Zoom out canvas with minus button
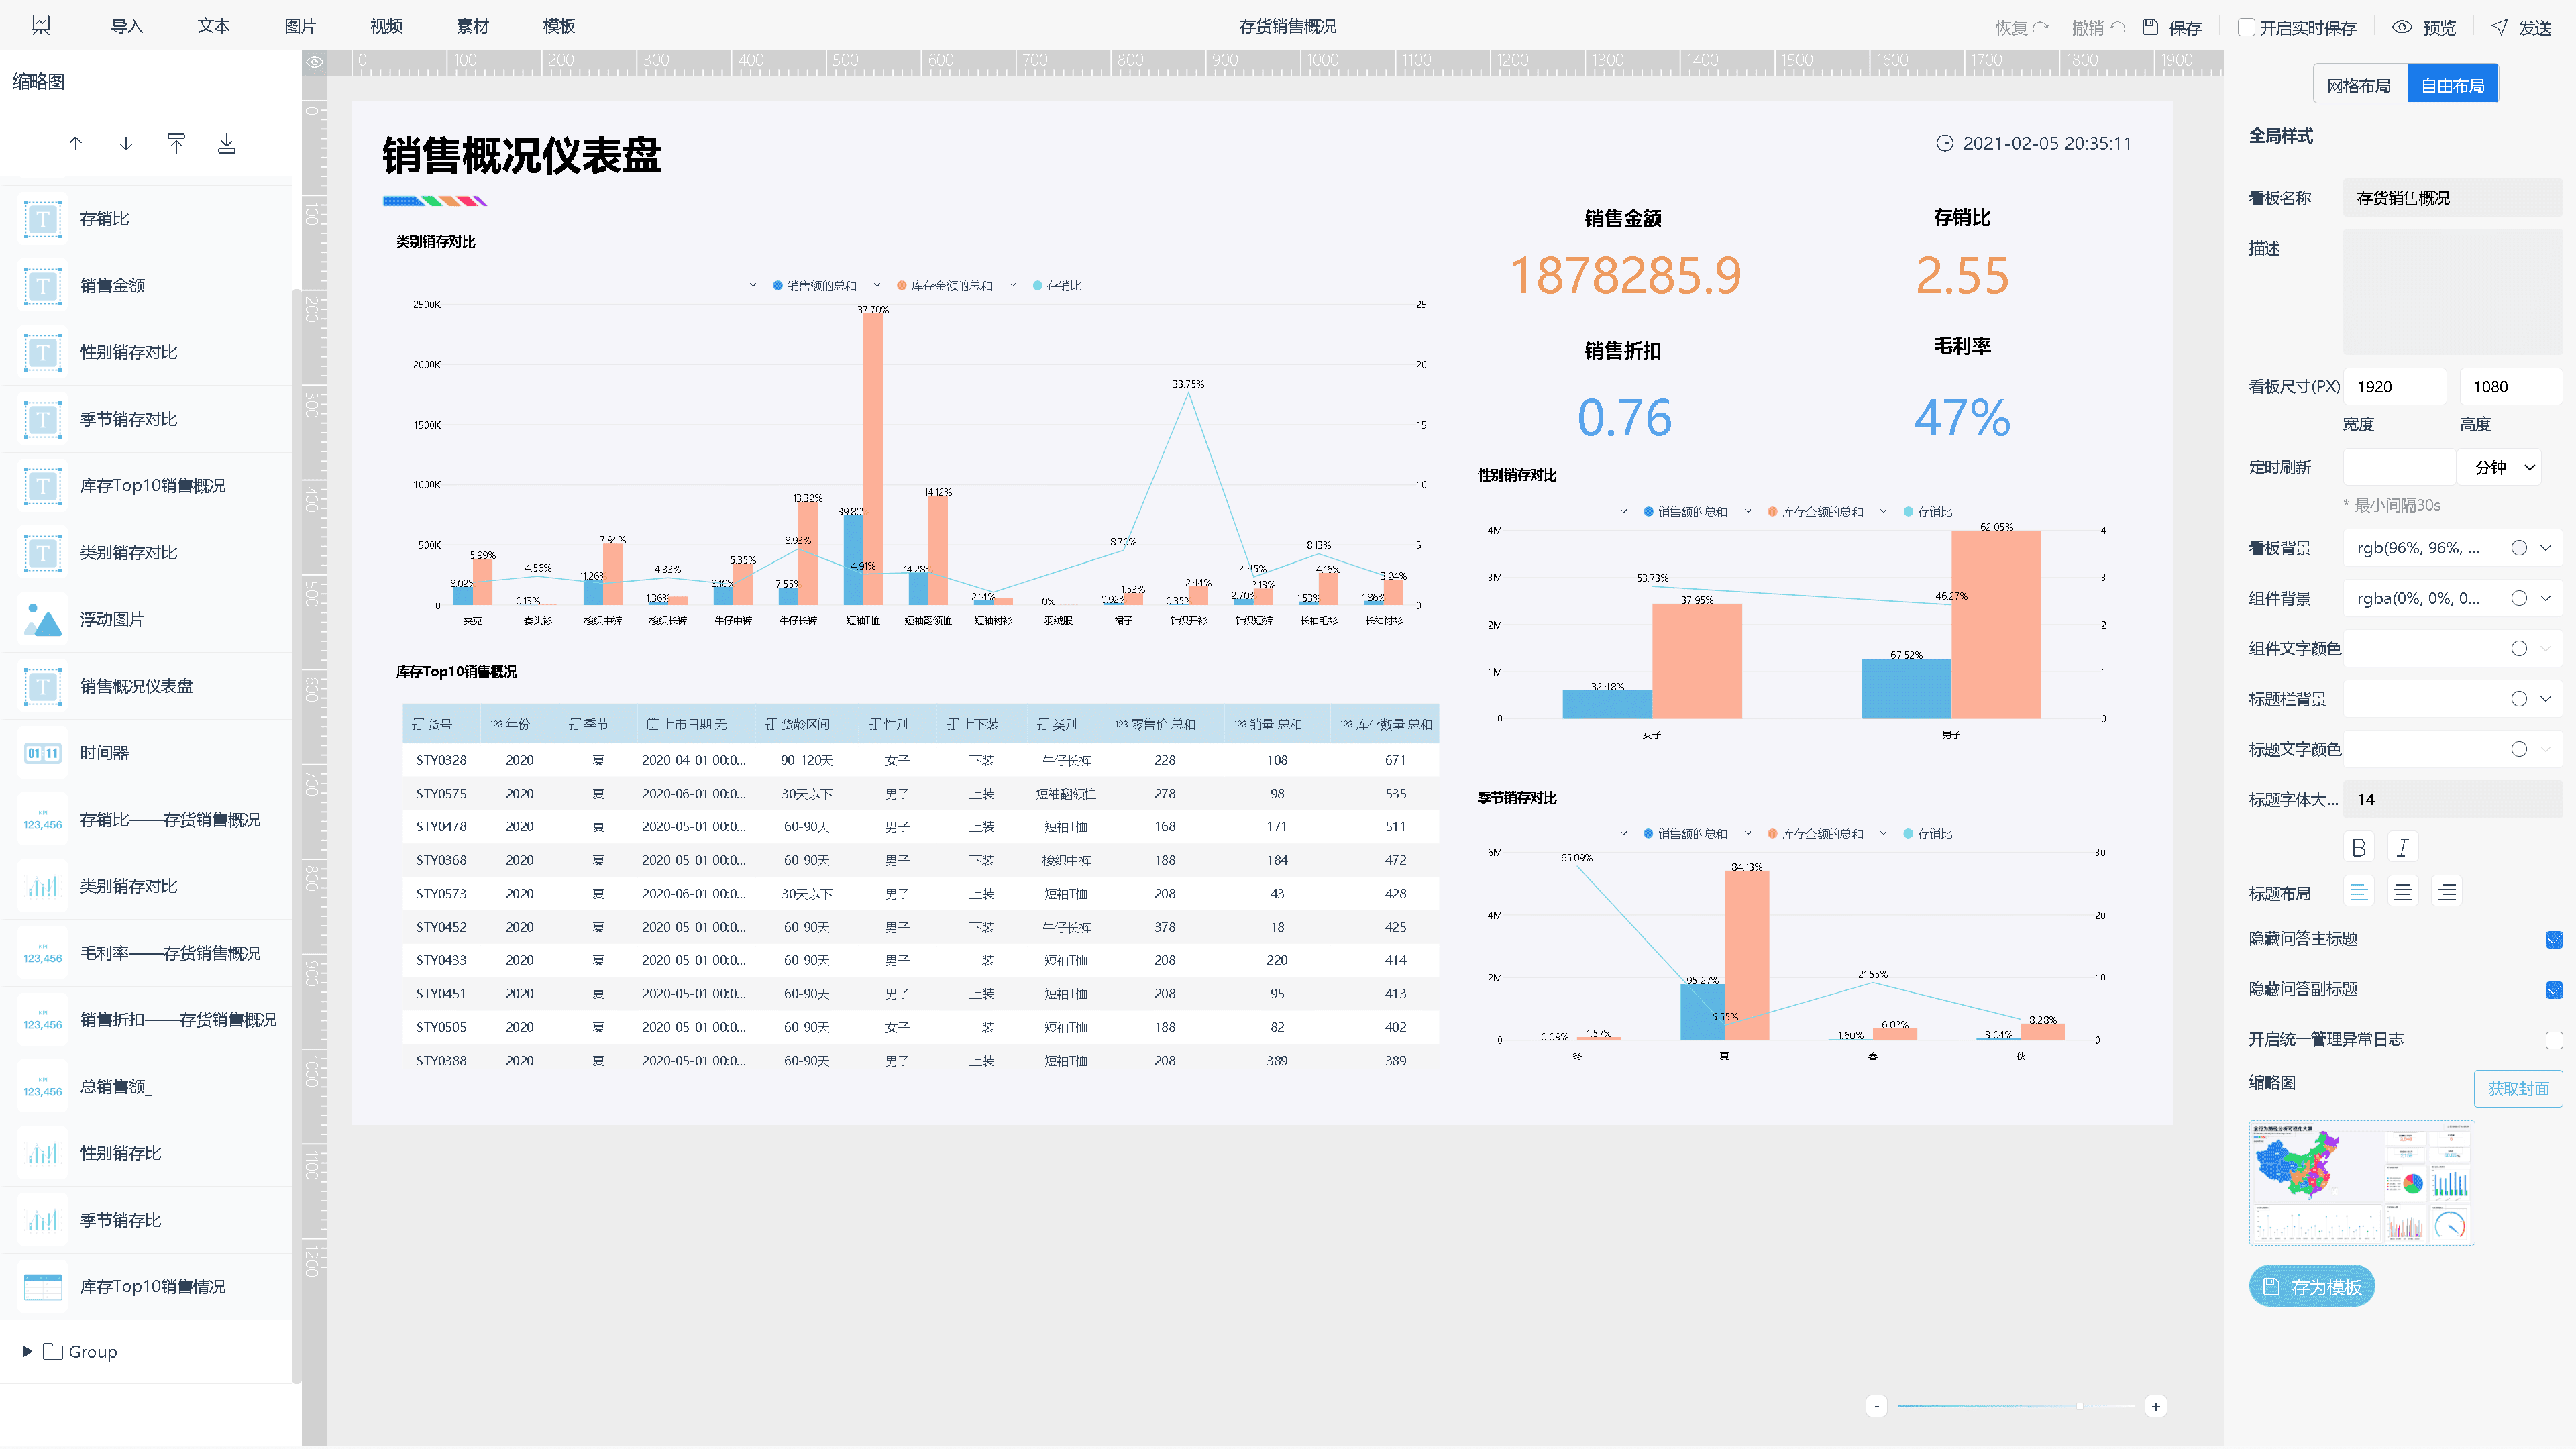Viewport: 2576px width, 1449px height. 1877,1407
